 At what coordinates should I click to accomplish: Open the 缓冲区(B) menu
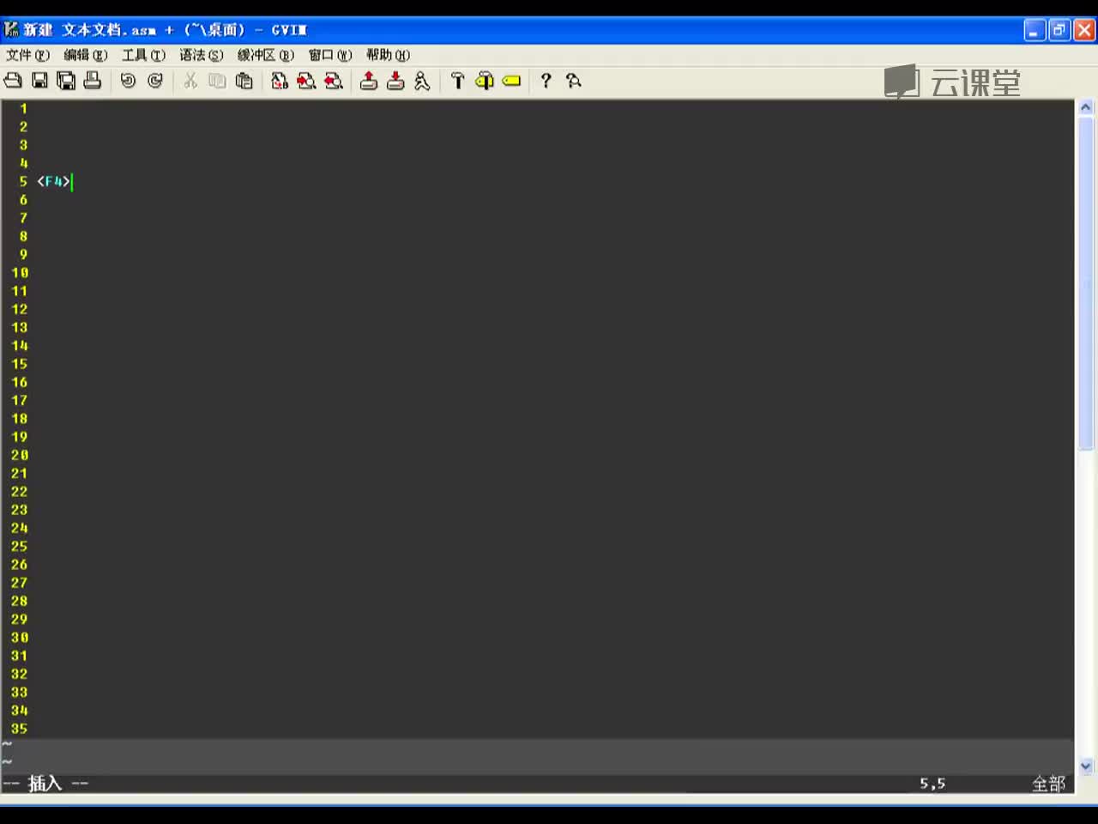[x=266, y=55]
